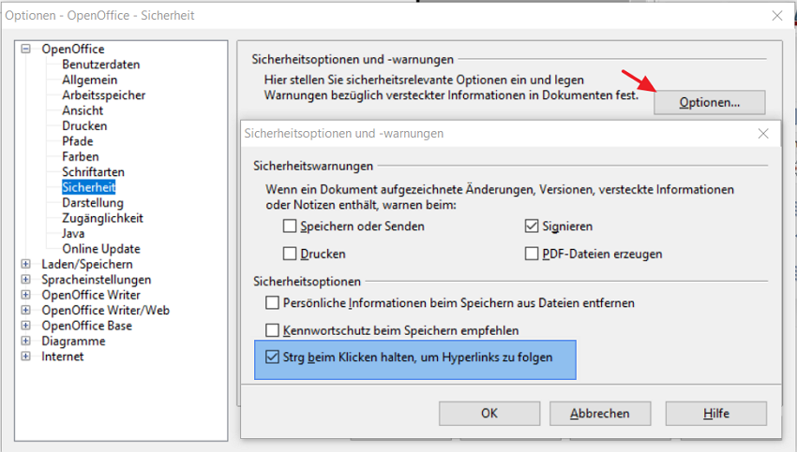Expand the Diagramme node
This screenshot has height=452, width=797.
[x=26, y=341]
